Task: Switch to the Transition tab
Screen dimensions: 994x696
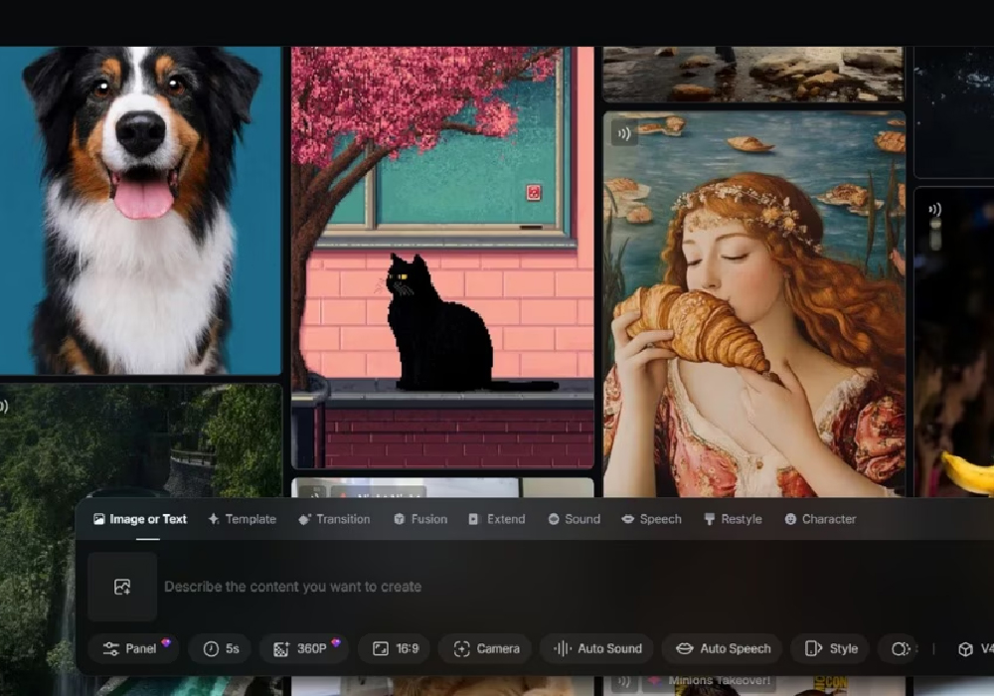Action: pos(334,519)
